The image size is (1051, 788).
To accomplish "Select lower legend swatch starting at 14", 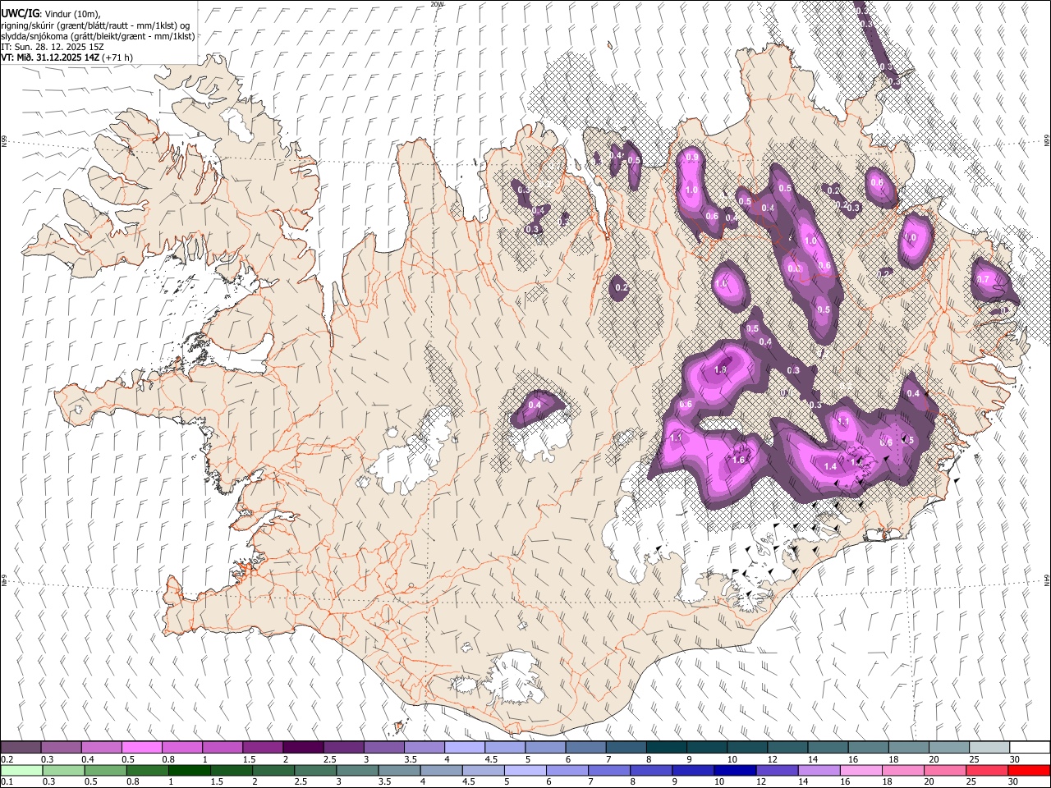I will click(818, 771).
